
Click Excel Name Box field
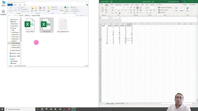104,18
